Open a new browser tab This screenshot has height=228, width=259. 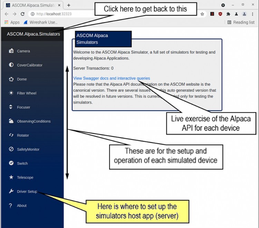coord(69,5)
